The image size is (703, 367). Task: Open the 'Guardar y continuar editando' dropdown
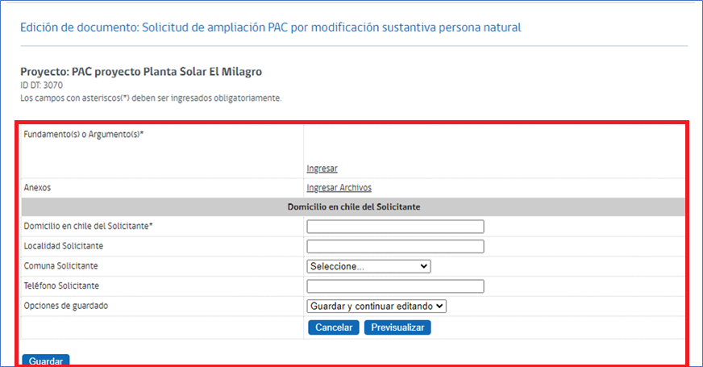[x=376, y=307]
